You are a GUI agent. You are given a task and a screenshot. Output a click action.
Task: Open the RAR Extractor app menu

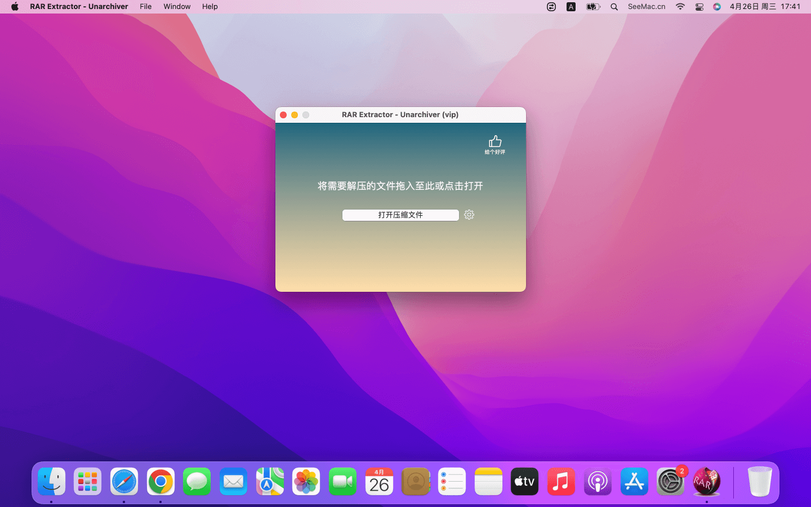pos(79,7)
